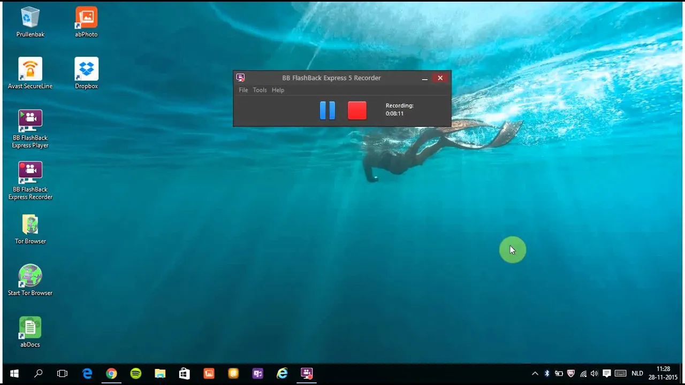The height and width of the screenshot is (385, 685).
Task: Click the battery power tray icon
Action: point(559,374)
